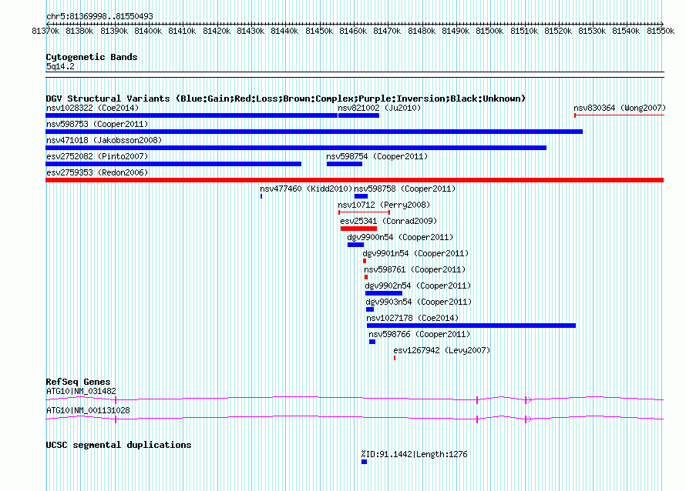This screenshot has width=686, height=491.
Task: Click the 5q14.2 band label
Action: [60, 66]
